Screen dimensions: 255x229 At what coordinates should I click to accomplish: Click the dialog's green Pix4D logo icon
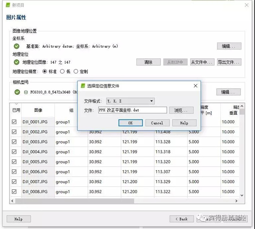pyautogui.click(x=83, y=86)
